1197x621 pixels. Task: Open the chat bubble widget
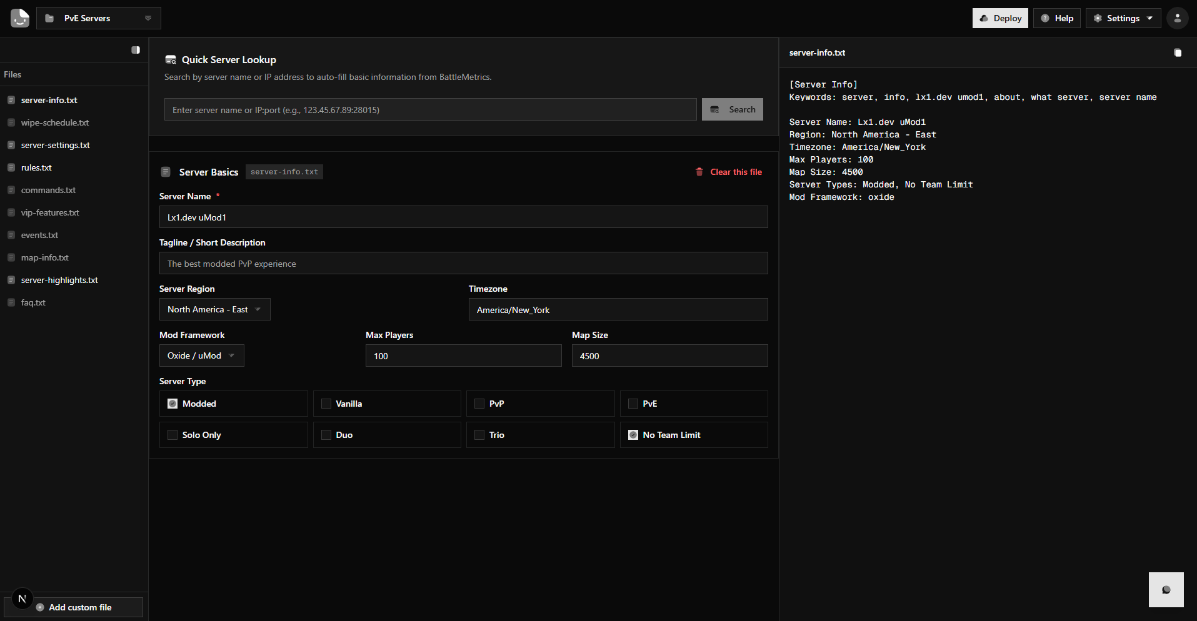pos(1166,590)
